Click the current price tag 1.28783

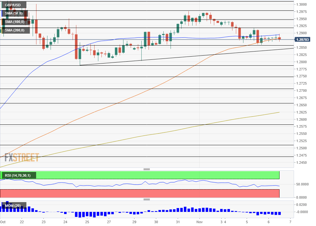[302, 40]
